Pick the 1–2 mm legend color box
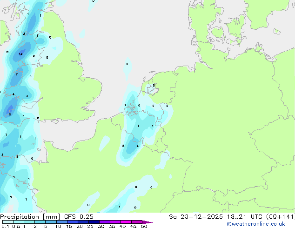This screenshot has width=295, height=228. (29, 222)
